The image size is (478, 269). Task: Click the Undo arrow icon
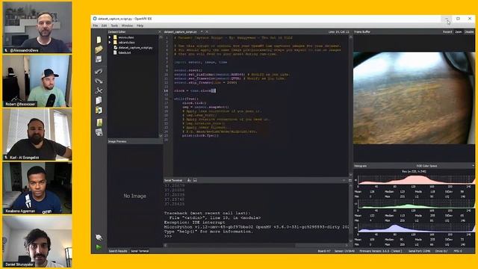click(x=99, y=72)
